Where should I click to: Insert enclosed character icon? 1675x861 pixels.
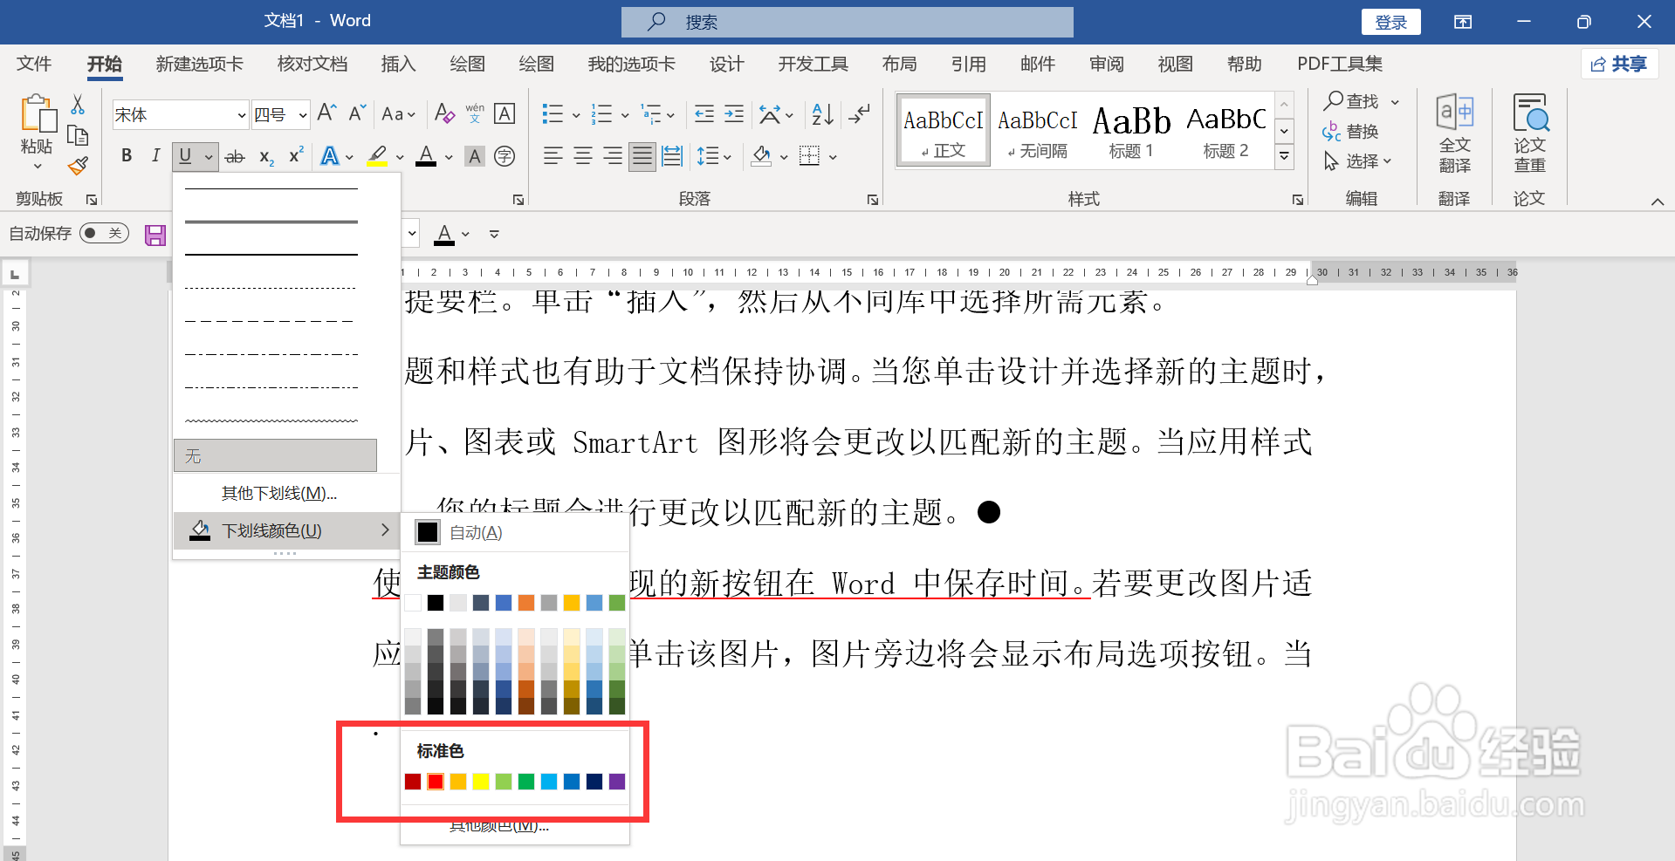(x=505, y=157)
